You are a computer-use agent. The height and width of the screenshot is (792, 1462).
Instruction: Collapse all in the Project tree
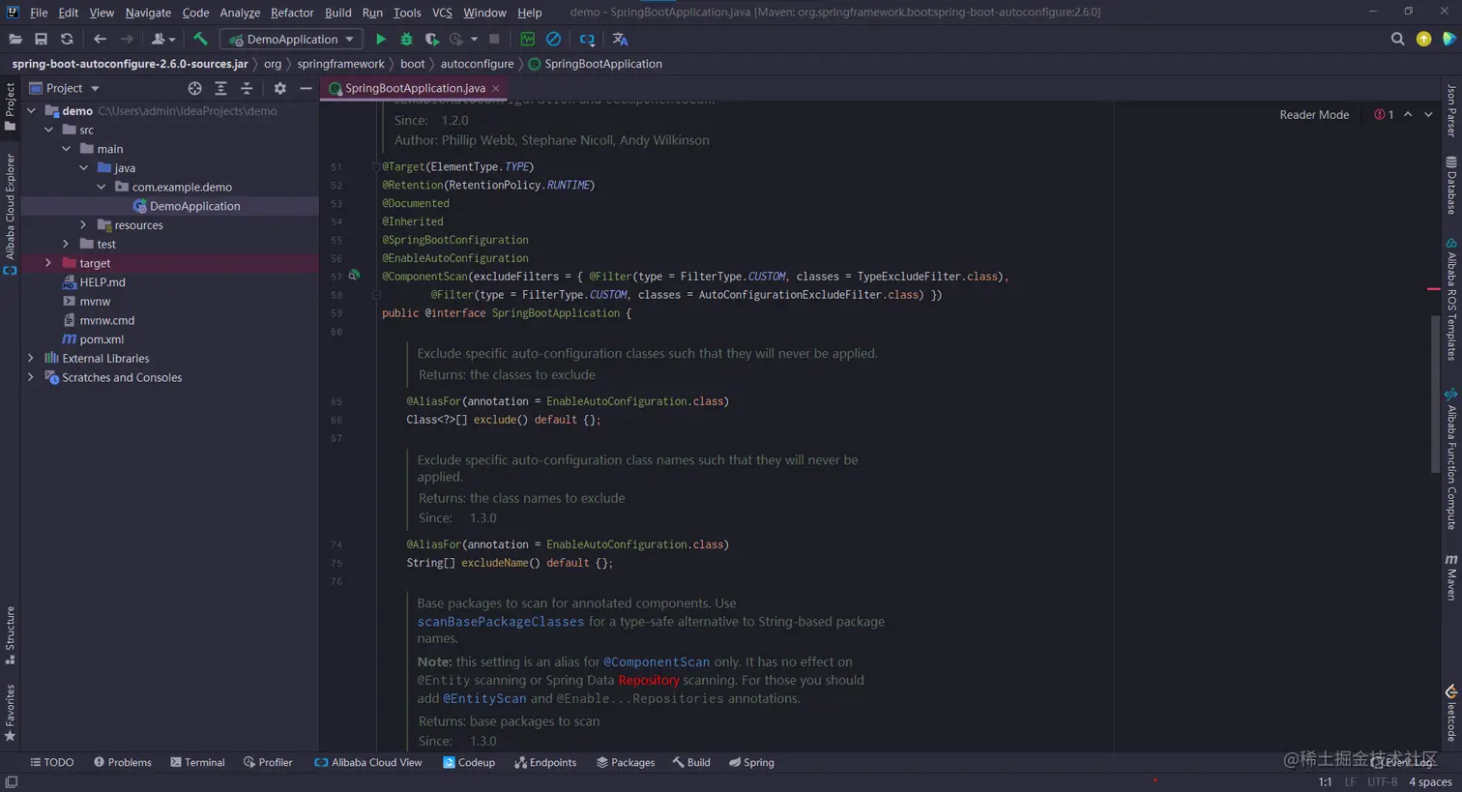[x=247, y=88]
